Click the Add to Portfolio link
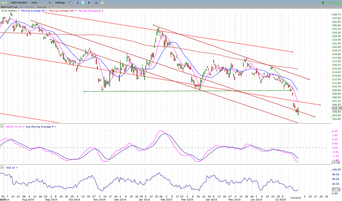 27,6
